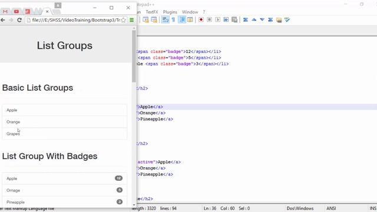
Task: Click the spell-check checkmark toolbar icon
Action: (x=287, y=19)
